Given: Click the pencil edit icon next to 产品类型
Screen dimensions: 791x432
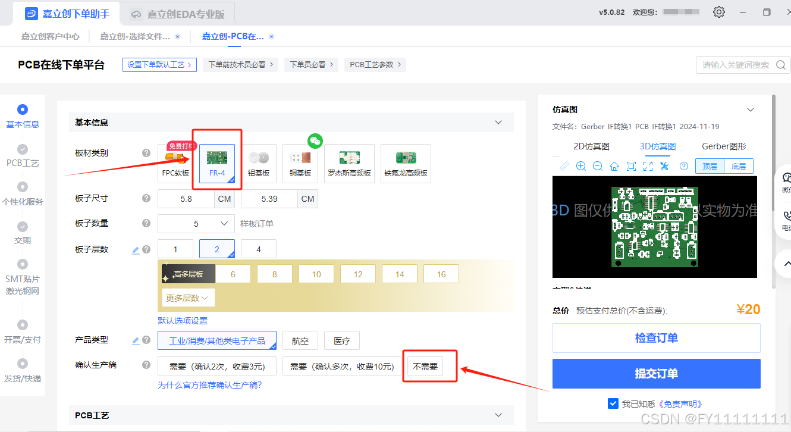Looking at the screenshot, I should coord(136,340).
